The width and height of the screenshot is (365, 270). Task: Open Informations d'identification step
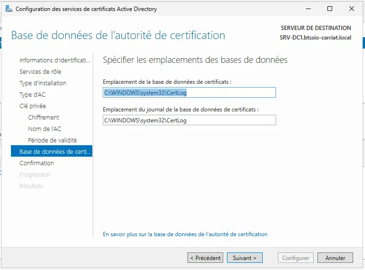click(x=54, y=60)
